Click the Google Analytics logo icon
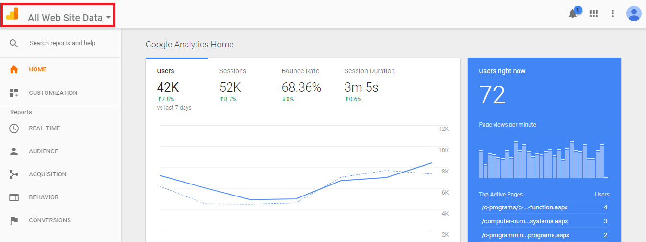This screenshot has width=646, height=242. pos(12,14)
